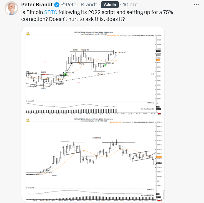Click the 106794.67 price label on upper chart
Image resolution: width=204 pixels, height=203 pixels.
point(121,52)
